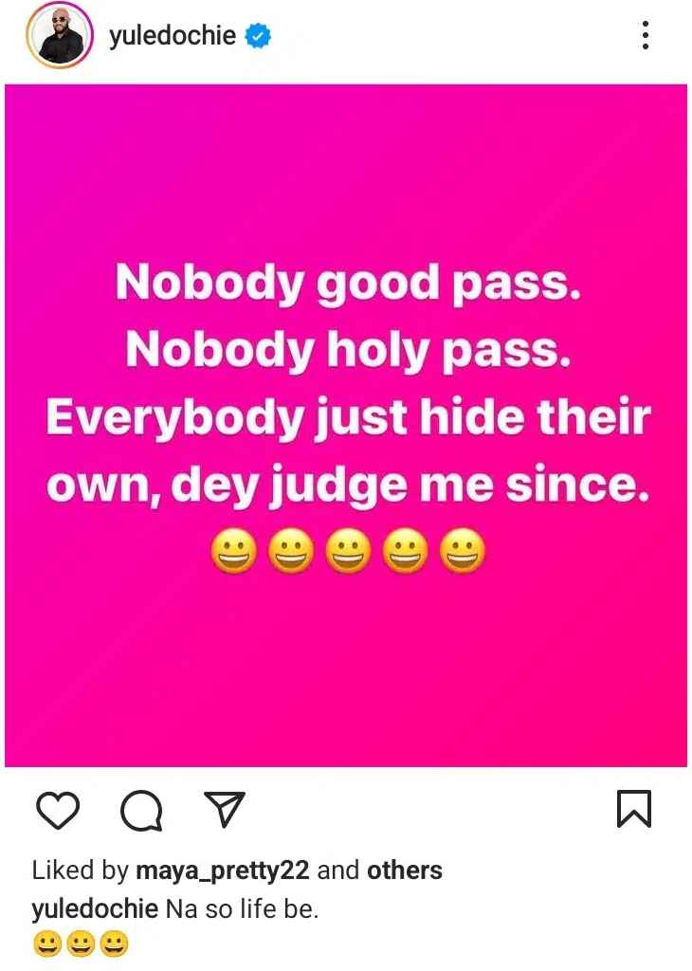Tap the first grinning emoji under the caption

pyautogui.click(x=47, y=944)
